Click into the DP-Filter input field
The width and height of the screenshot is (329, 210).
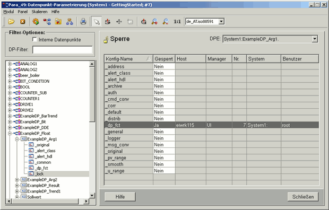[62, 50]
